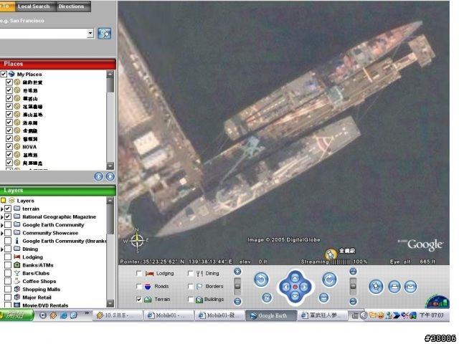This screenshot has width=459, height=344.
Task: Move the map view up
Action: 295,277
